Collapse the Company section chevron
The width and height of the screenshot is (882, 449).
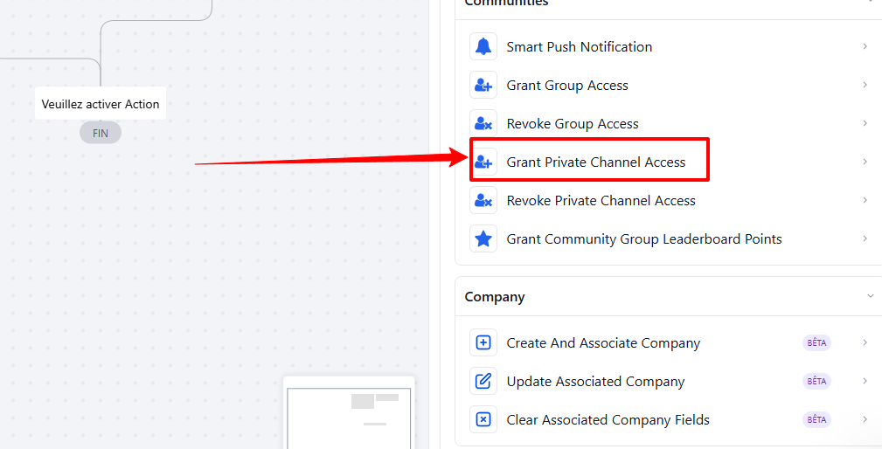tap(870, 297)
